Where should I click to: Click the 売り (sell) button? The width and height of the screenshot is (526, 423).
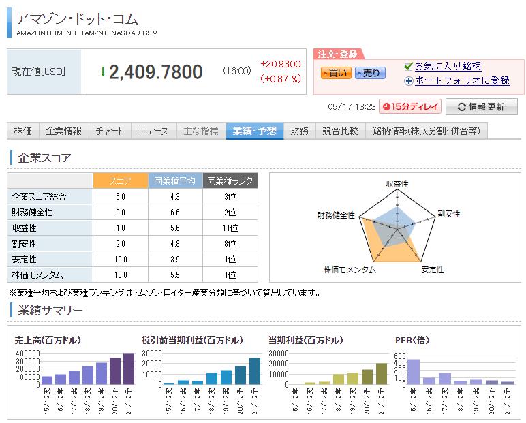(x=370, y=73)
